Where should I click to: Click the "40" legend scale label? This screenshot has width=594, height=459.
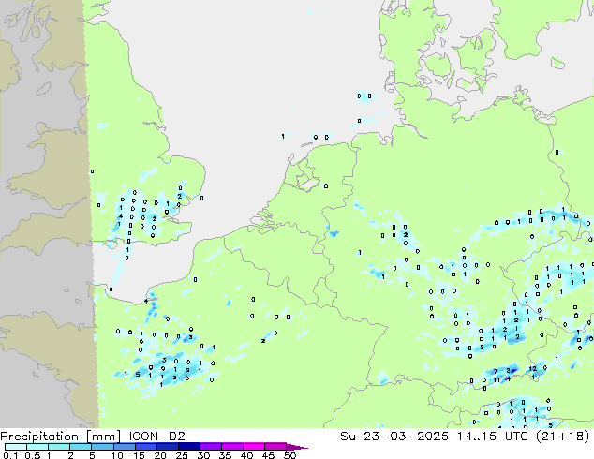tap(246, 455)
